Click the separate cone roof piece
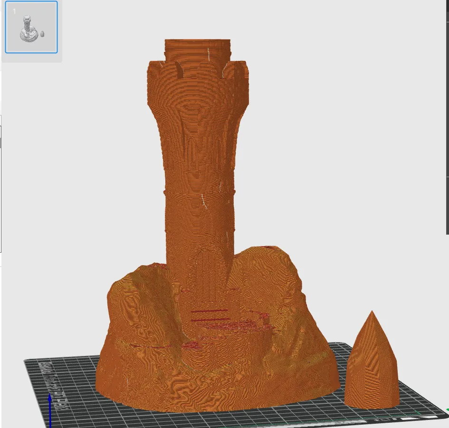This screenshot has height=428, width=449. 372,371
